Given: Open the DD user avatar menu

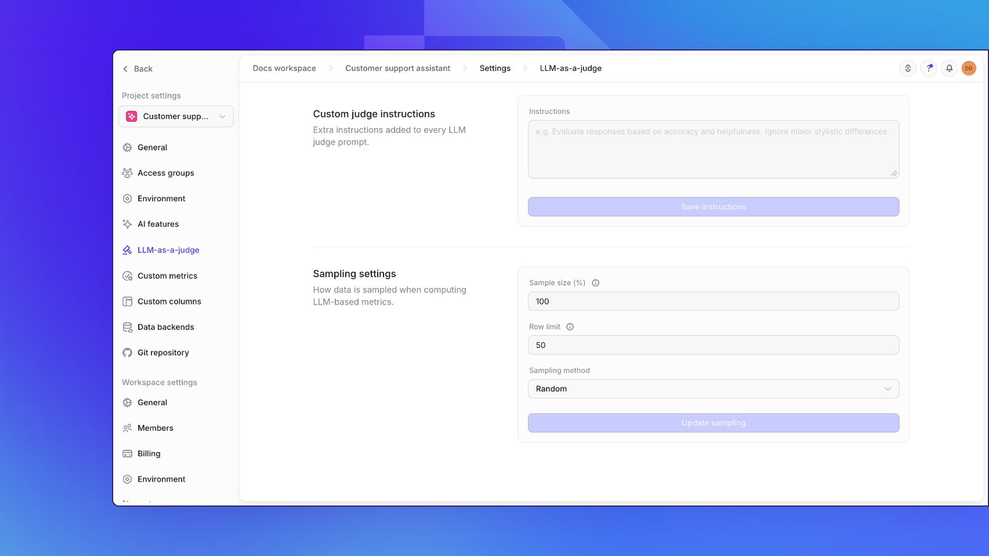Looking at the screenshot, I should (x=969, y=68).
